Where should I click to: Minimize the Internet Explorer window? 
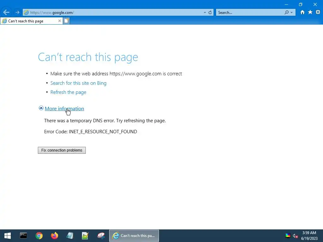point(286,4)
